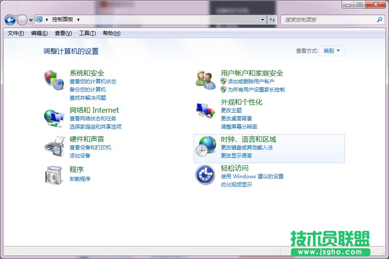Open the address bar history dropdown

click(x=262, y=19)
